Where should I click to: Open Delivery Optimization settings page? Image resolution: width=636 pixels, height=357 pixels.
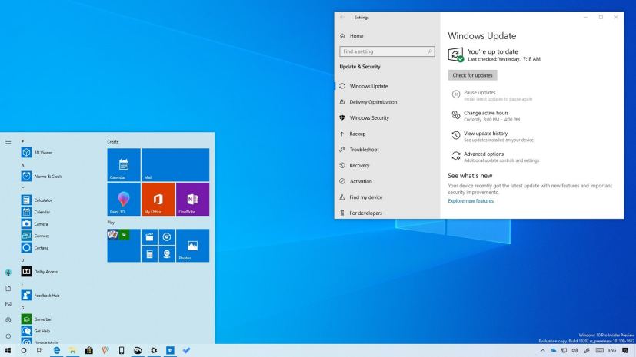click(387, 102)
